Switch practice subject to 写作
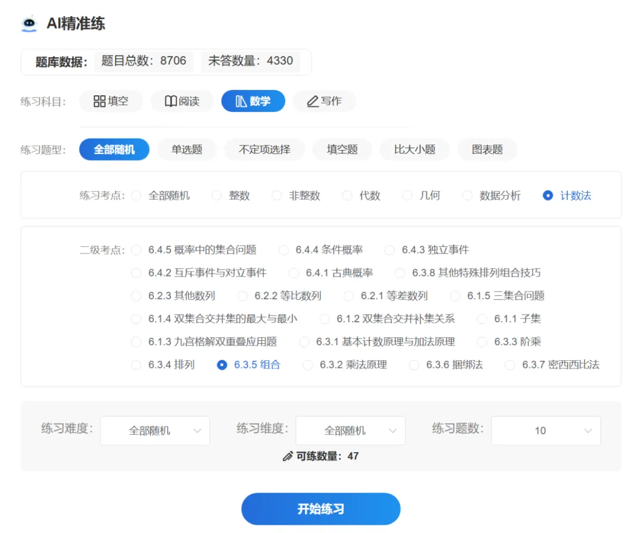The image size is (642, 533). click(x=324, y=101)
